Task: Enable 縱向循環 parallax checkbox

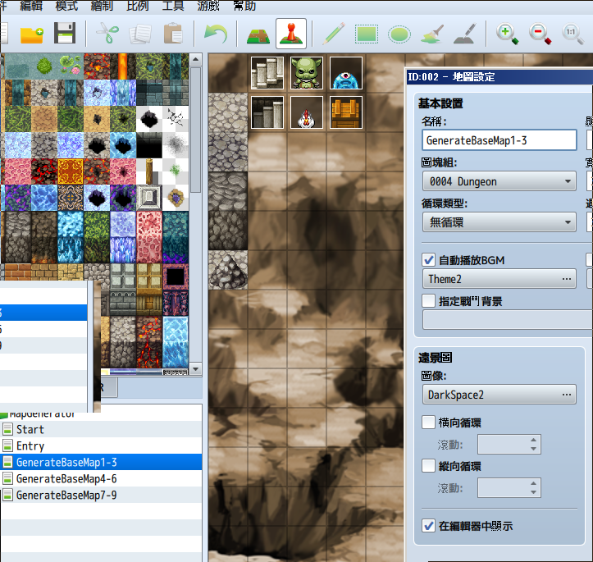Action: 428,466
